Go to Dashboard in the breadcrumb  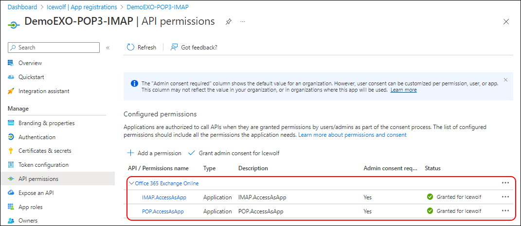(22, 7)
